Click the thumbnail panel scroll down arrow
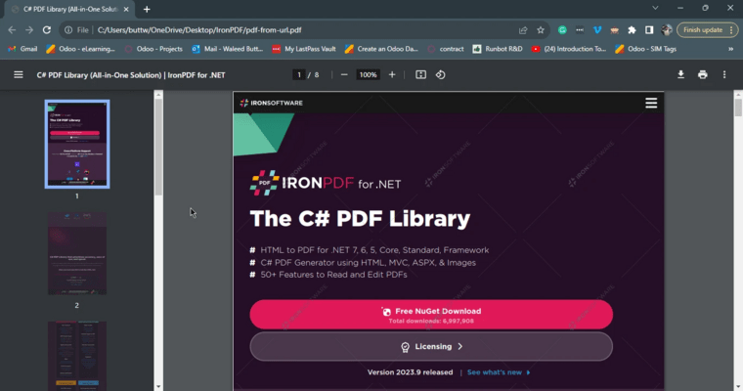 pos(158,387)
